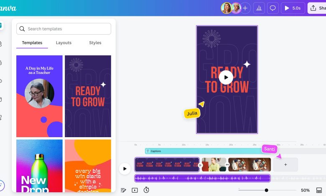Screen dimensions: 326x196
Task: Toggle the grid view icon
Action: [x=319, y=190]
